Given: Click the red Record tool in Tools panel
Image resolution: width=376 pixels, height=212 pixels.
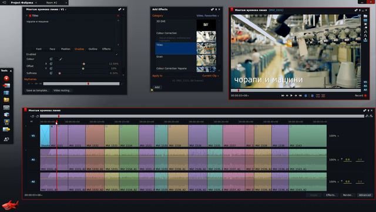Looking at the screenshot, I should coord(6,78).
